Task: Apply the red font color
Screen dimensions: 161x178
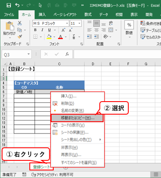Action: tap(60, 37)
